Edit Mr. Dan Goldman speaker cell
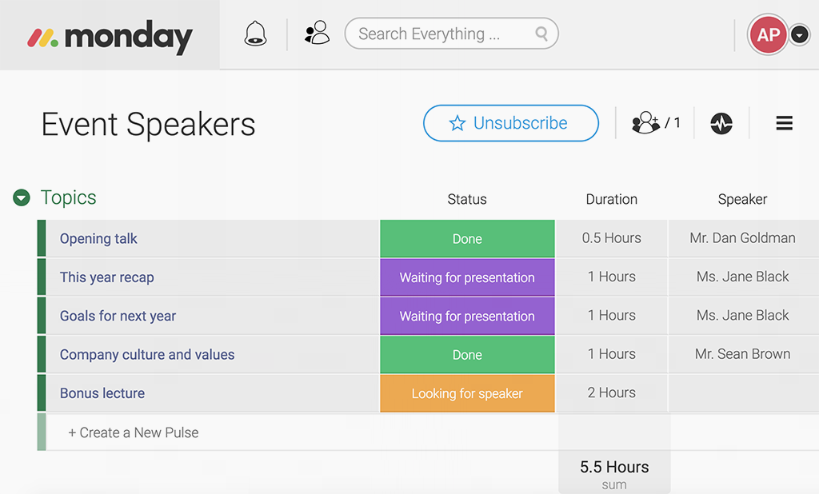 pyautogui.click(x=744, y=239)
